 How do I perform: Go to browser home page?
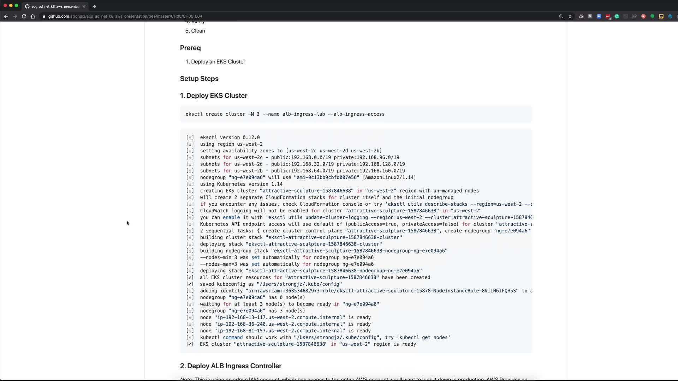click(x=33, y=16)
